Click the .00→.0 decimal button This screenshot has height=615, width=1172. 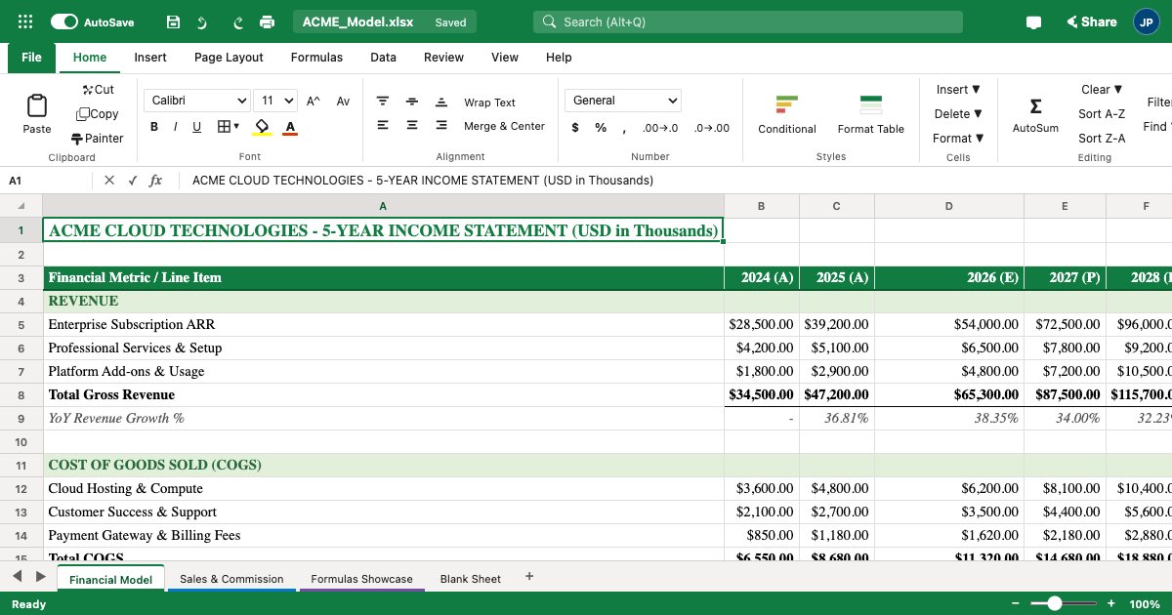click(x=660, y=128)
